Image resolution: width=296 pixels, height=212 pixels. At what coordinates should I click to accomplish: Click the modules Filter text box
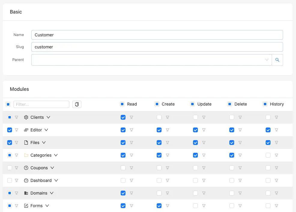point(41,104)
